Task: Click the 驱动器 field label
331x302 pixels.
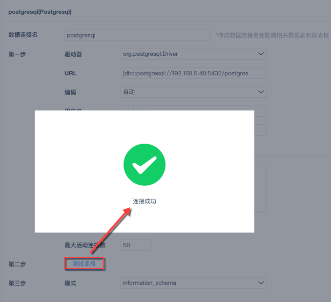Action: [73, 54]
